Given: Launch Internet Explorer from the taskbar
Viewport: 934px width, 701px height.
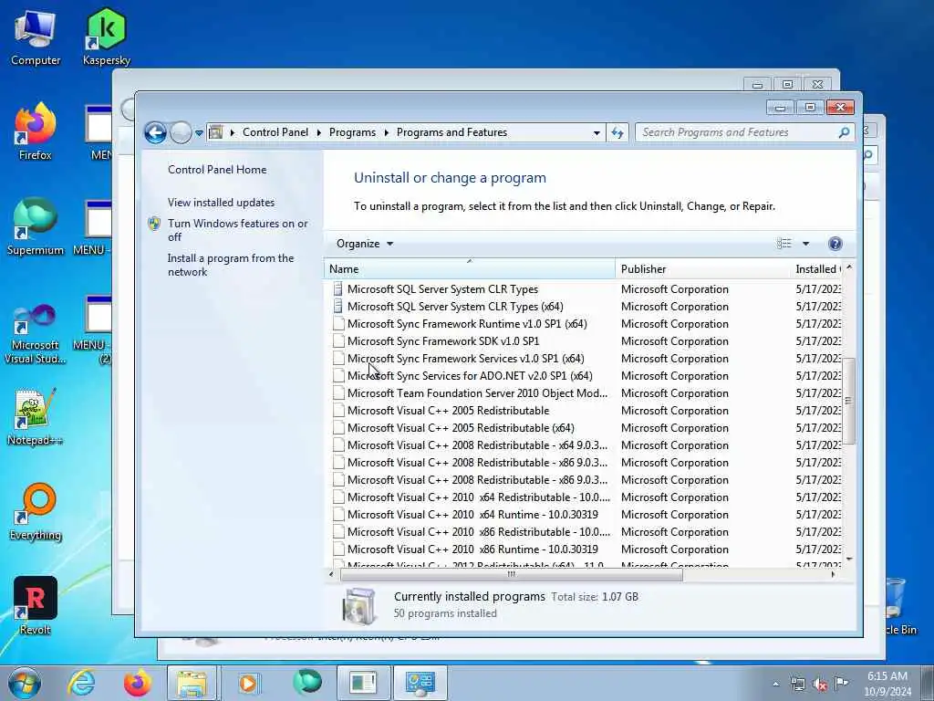Looking at the screenshot, I should point(81,683).
